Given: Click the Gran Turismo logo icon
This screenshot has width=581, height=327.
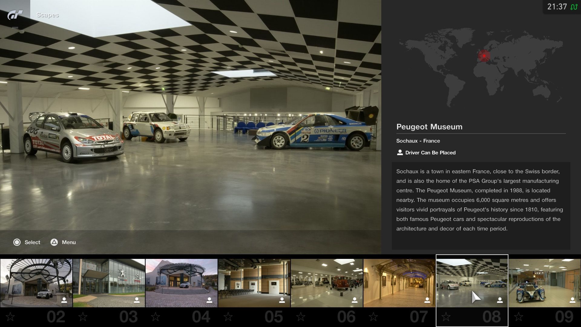Looking at the screenshot, I should [15, 15].
